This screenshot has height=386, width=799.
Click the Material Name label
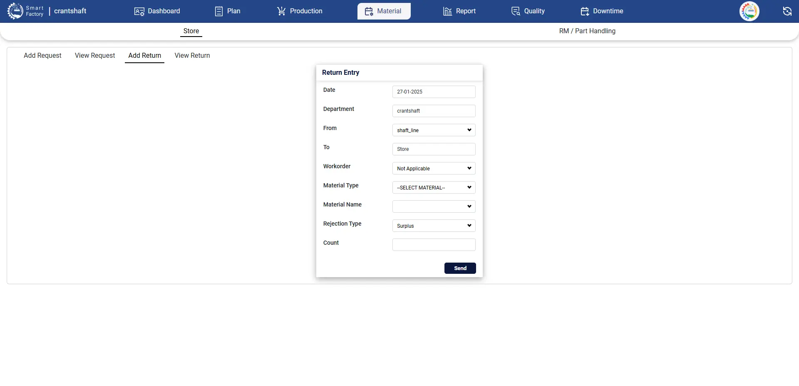point(342,205)
